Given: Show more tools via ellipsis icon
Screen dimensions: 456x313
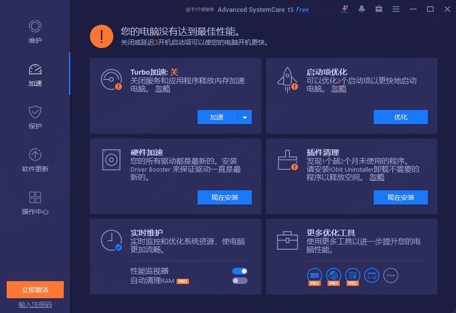Looking at the screenshot, I should coord(391,275).
